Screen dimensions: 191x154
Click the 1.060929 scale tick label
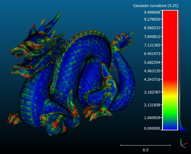pyautogui.click(x=152, y=118)
